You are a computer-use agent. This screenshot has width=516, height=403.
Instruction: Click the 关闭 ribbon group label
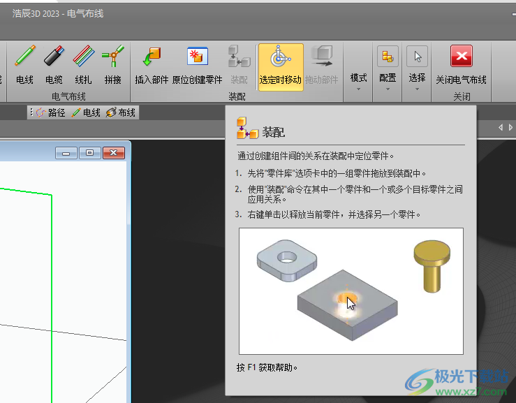pos(462,96)
